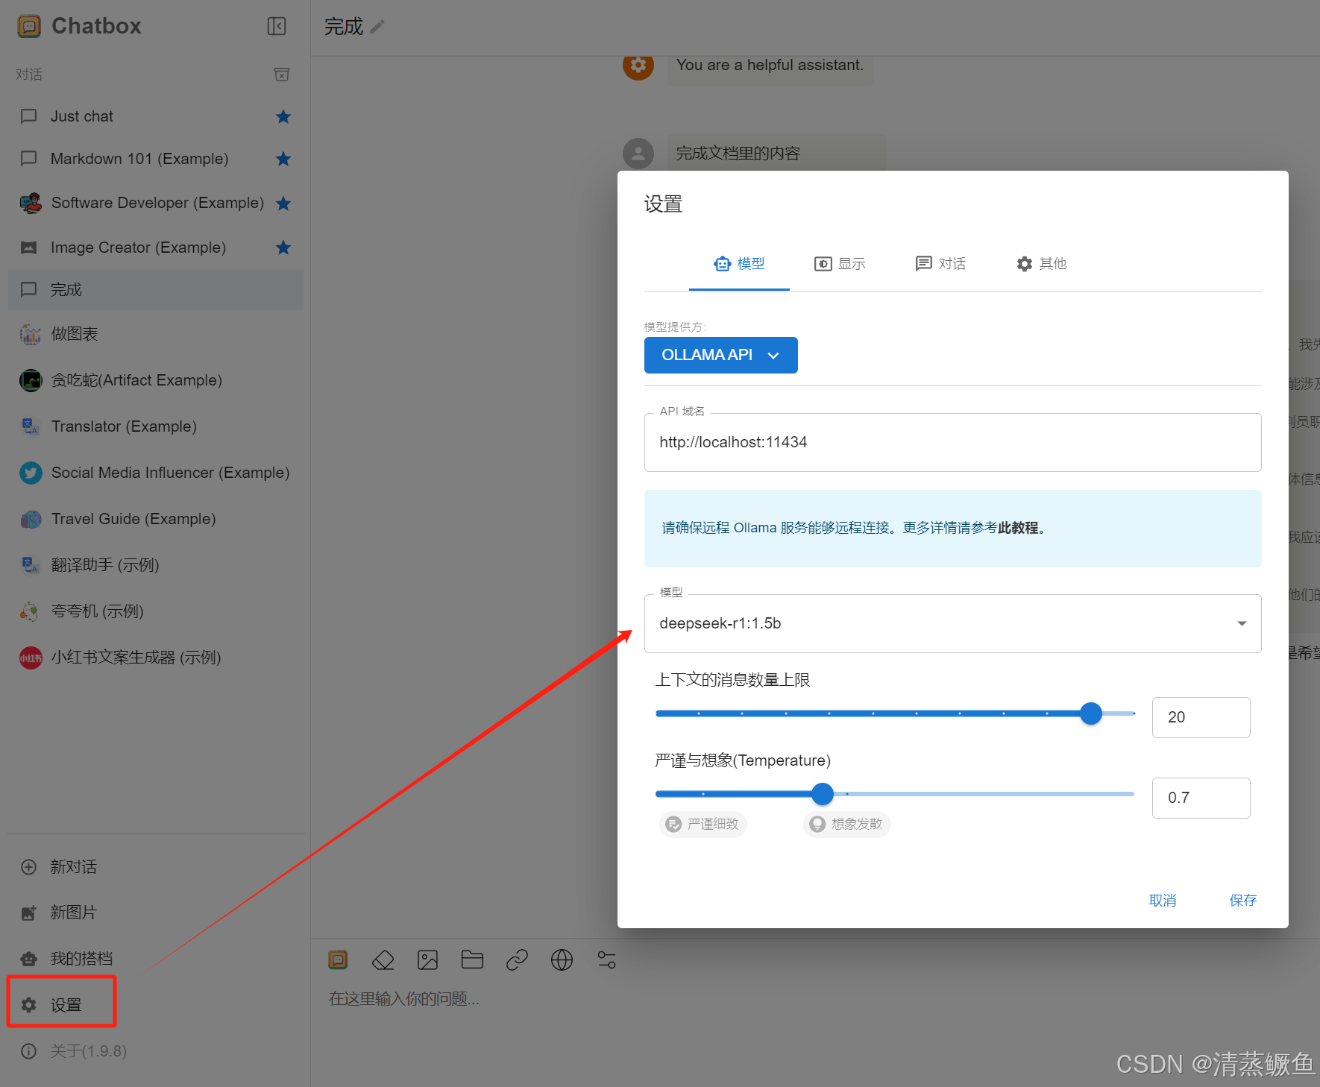Screen dimensions: 1320x1087
Task: Switch to the 显示 settings tab
Action: 840,264
